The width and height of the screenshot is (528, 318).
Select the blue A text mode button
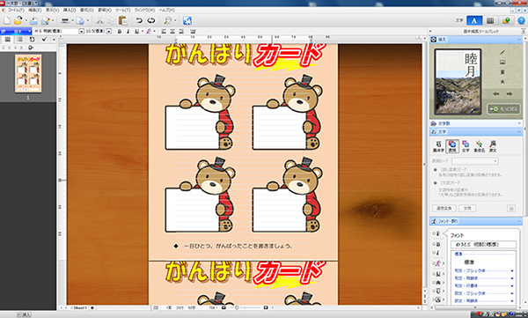474,20
